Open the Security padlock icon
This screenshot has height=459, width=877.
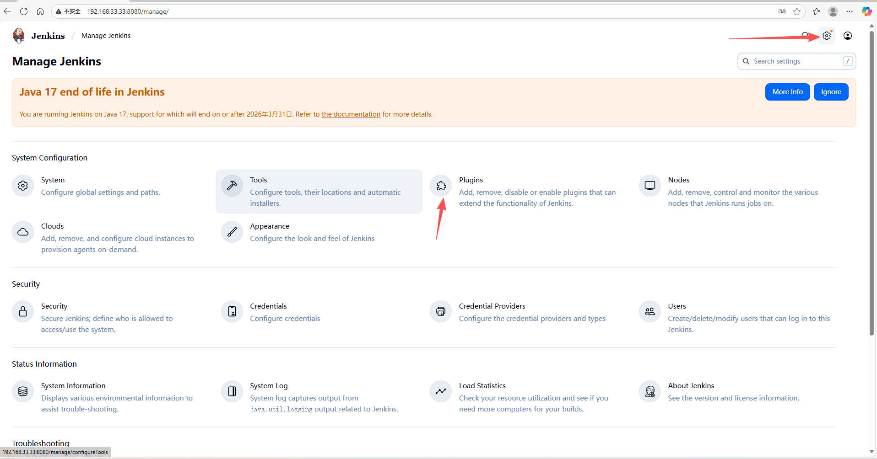tap(23, 312)
